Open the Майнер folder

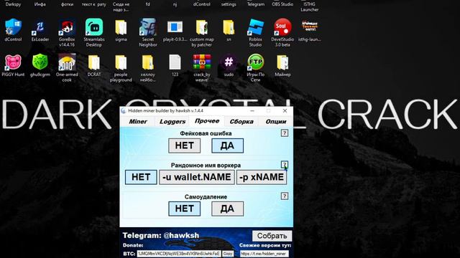282,62
